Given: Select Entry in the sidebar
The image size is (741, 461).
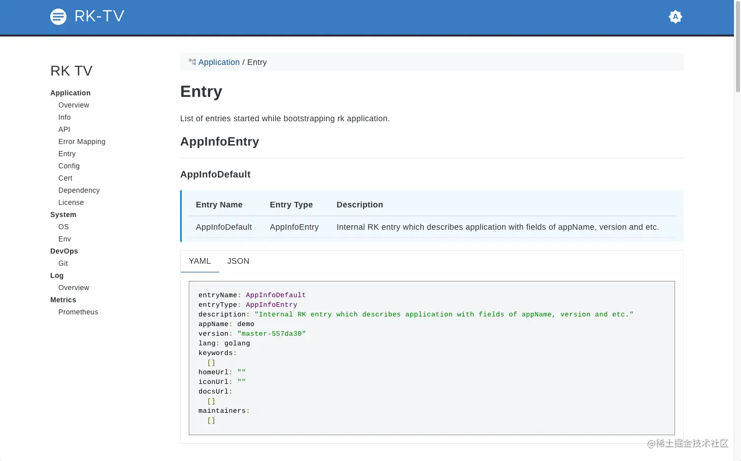Looking at the screenshot, I should (x=67, y=154).
